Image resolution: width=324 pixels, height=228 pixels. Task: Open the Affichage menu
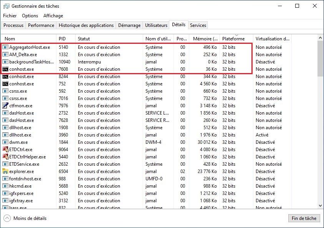tap(53, 16)
